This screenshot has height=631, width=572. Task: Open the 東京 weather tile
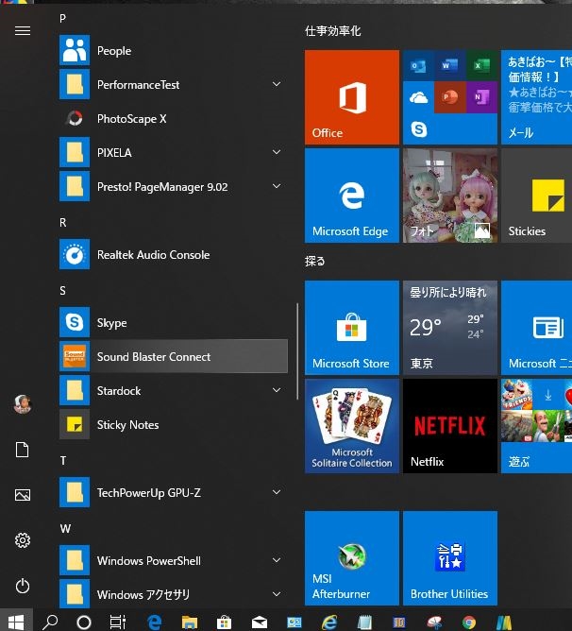click(450, 328)
